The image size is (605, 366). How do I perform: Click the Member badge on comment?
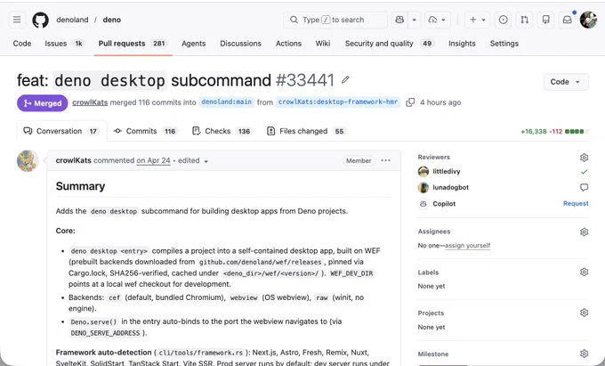(359, 160)
